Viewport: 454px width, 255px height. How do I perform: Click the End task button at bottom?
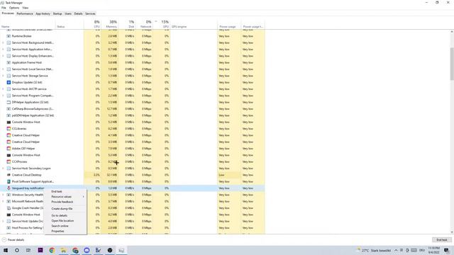442,240
